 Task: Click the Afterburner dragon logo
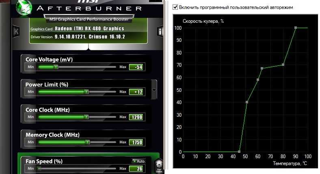(x=24, y=8)
